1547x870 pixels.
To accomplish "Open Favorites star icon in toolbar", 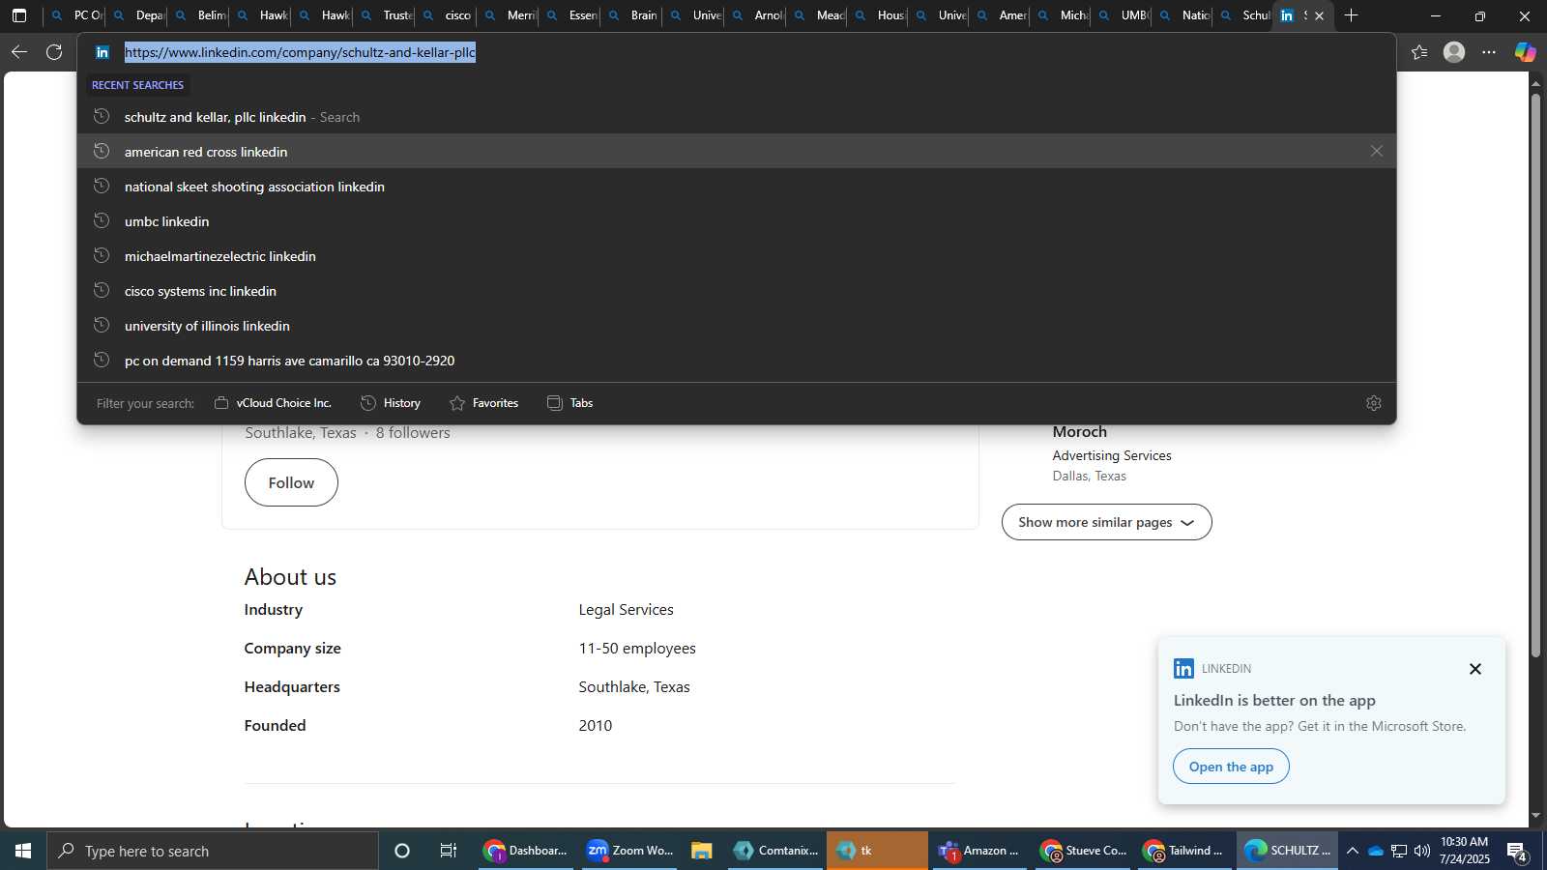I will pos(1419,52).
